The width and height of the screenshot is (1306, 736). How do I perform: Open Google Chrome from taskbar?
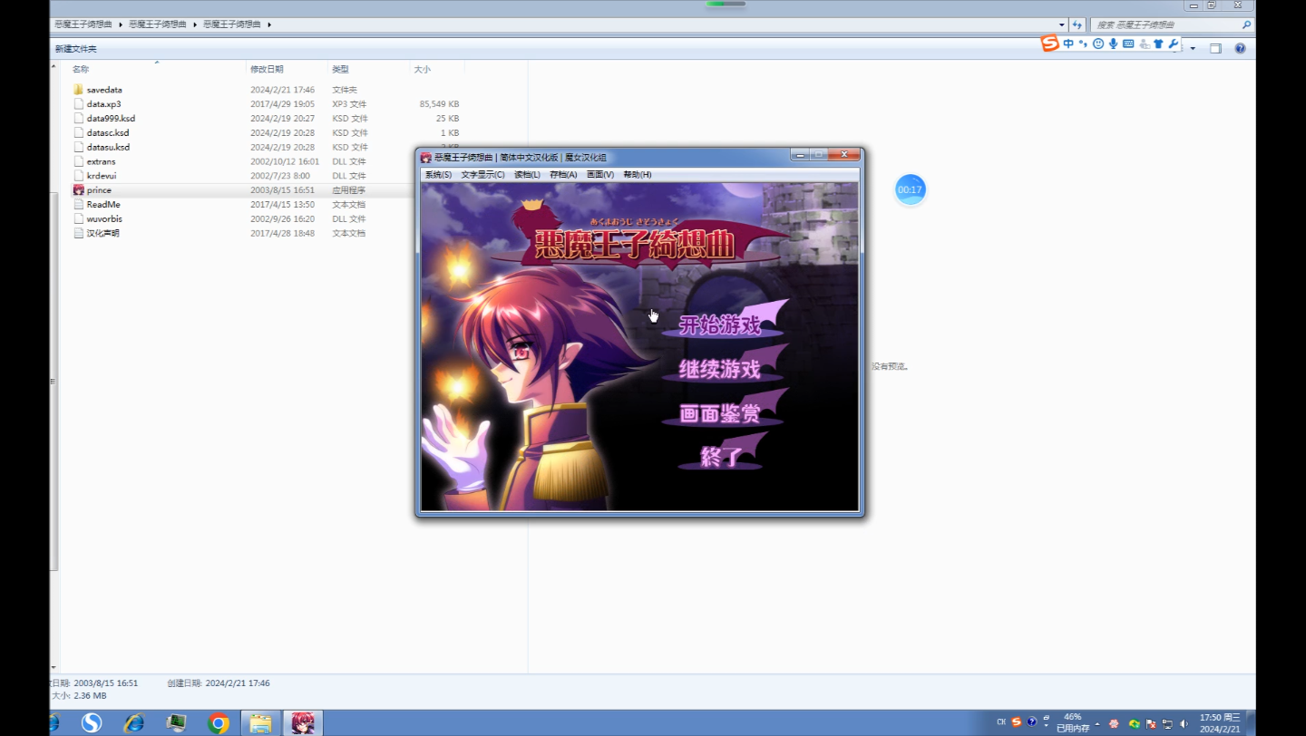click(x=219, y=722)
